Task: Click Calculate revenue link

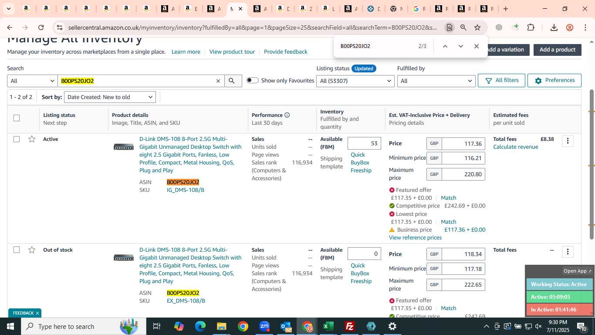Action: click(516, 147)
